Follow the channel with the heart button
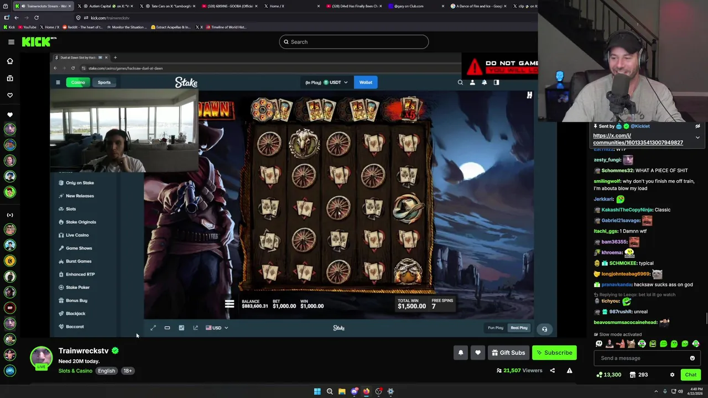Image resolution: width=708 pixels, height=398 pixels. coord(478,353)
